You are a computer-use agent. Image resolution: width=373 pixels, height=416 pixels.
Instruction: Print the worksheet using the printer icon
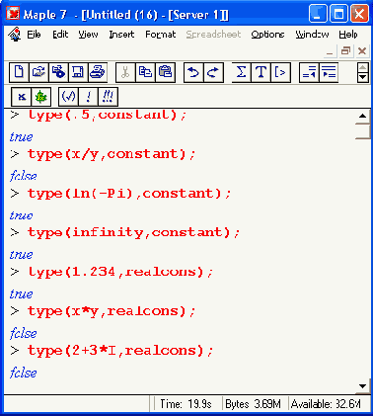coord(98,72)
